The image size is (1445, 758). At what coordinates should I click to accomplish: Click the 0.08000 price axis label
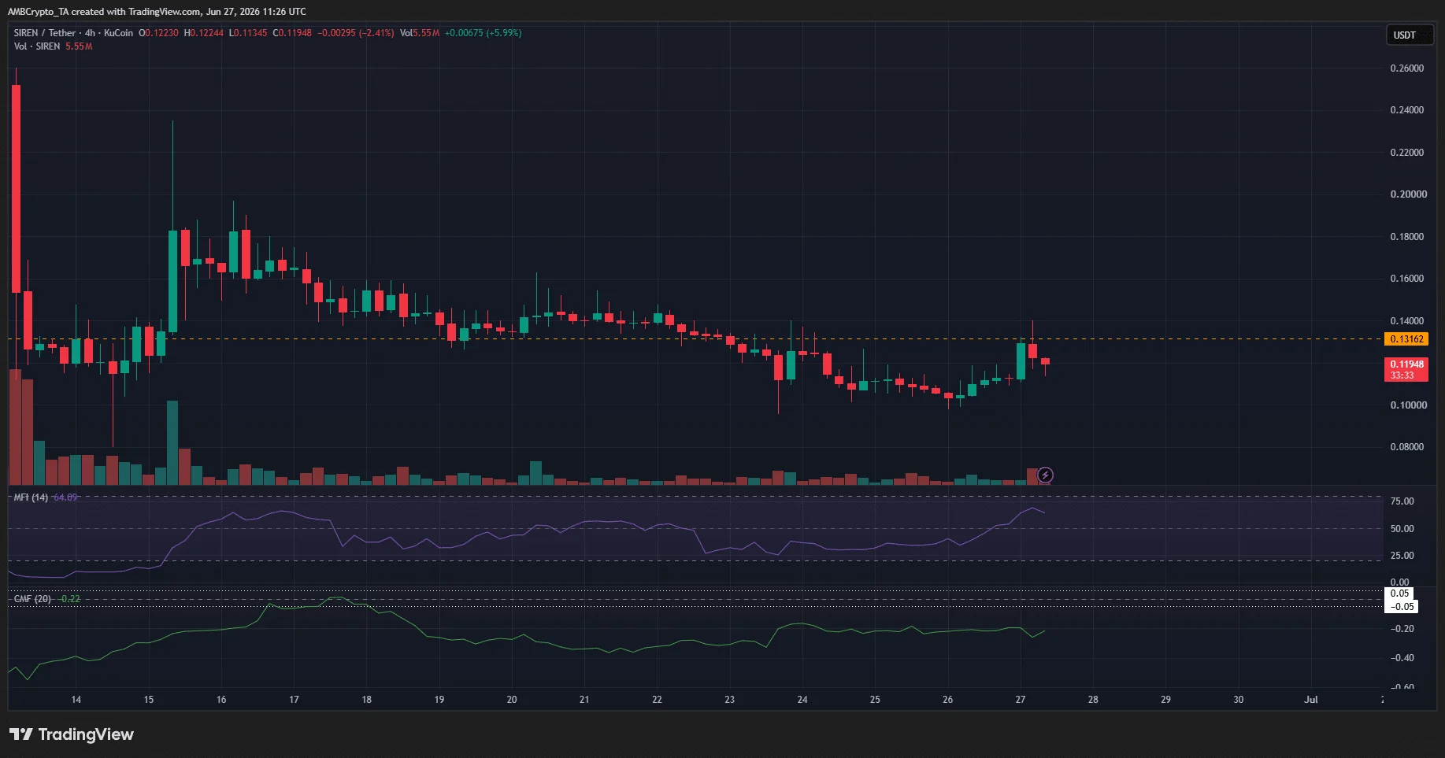(1407, 447)
